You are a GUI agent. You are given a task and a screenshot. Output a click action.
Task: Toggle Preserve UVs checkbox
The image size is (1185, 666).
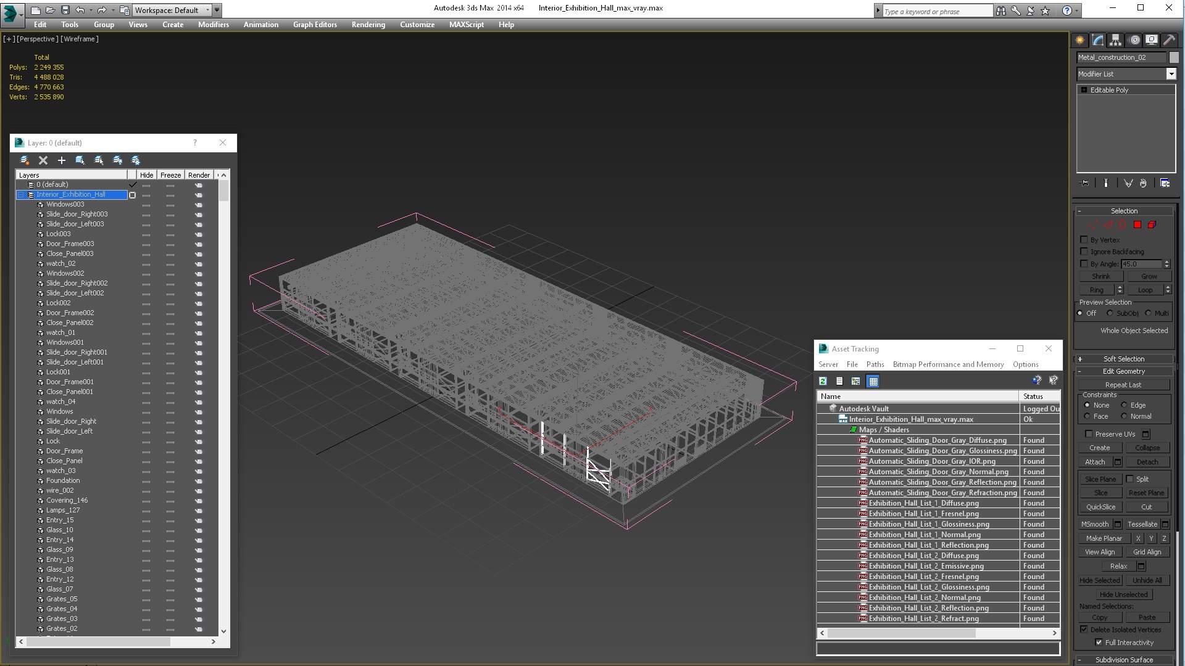[1089, 434]
